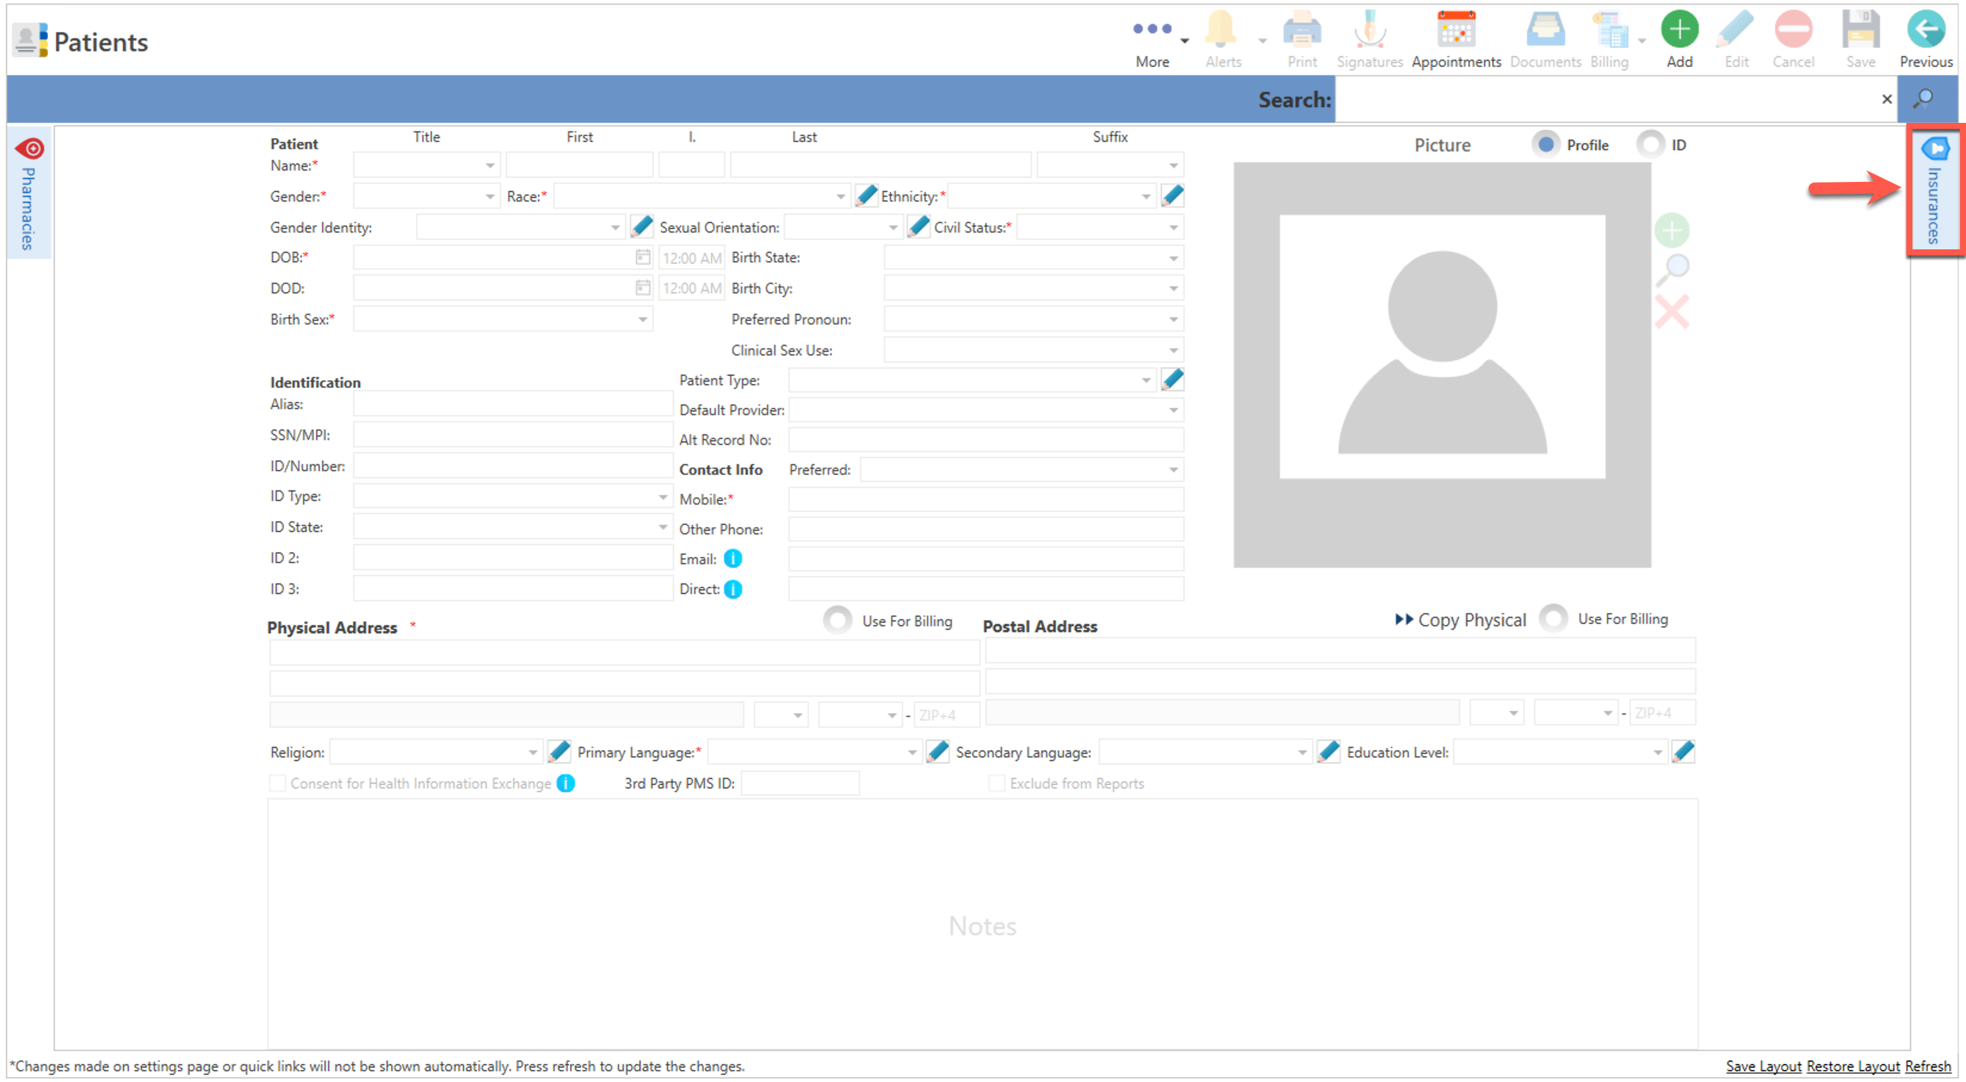
Task: Click the Save Layout link
Action: (x=1763, y=1066)
